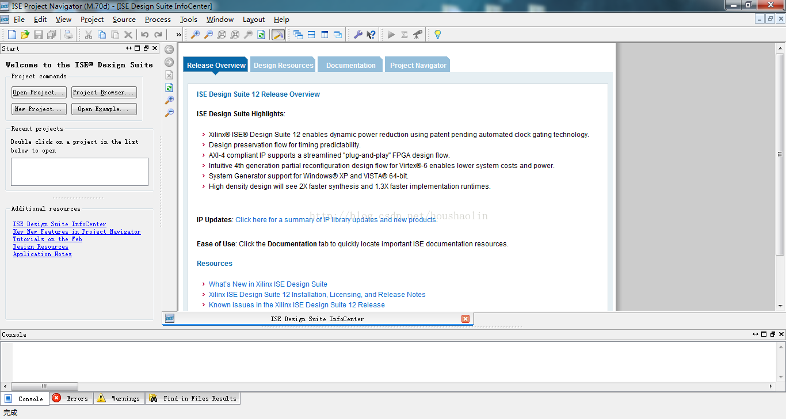This screenshot has width=786, height=419.
Task: Click the Cut scissors icon
Action: (89, 35)
